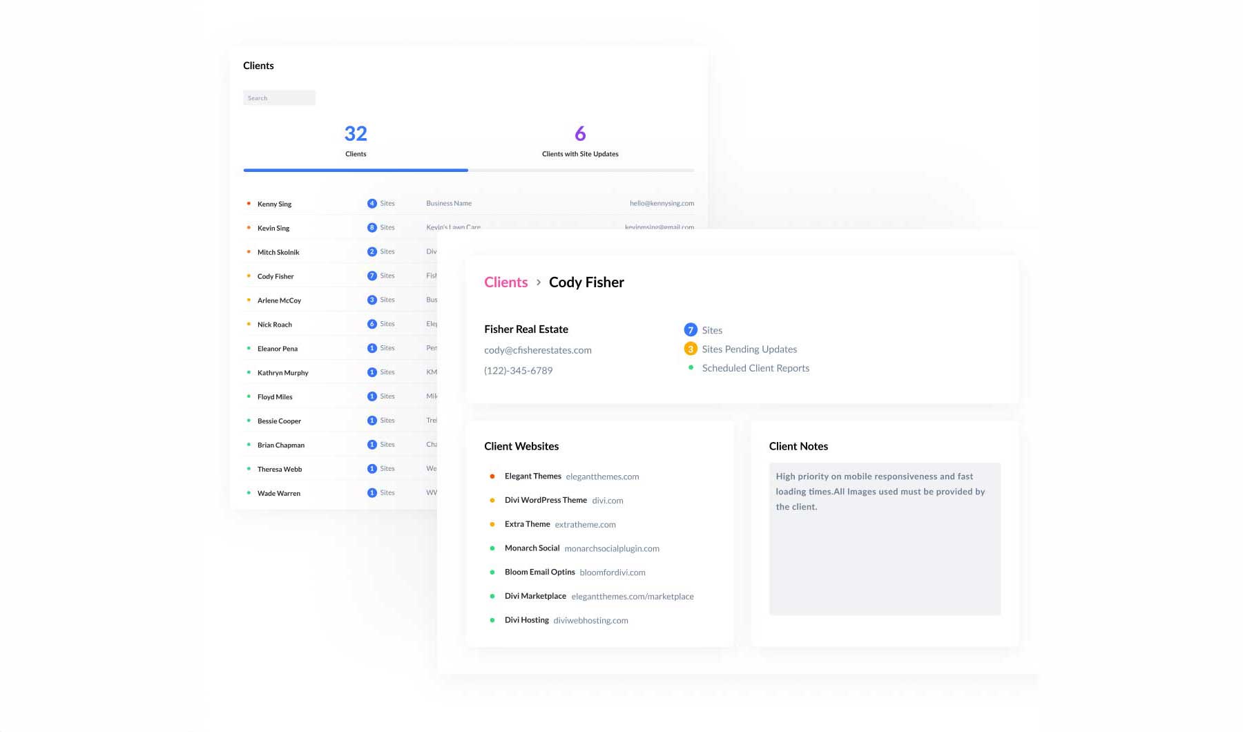The height and width of the screenshot is (732, 1243).
Task: Select the Elegant Themes site name
Action: 533,476
